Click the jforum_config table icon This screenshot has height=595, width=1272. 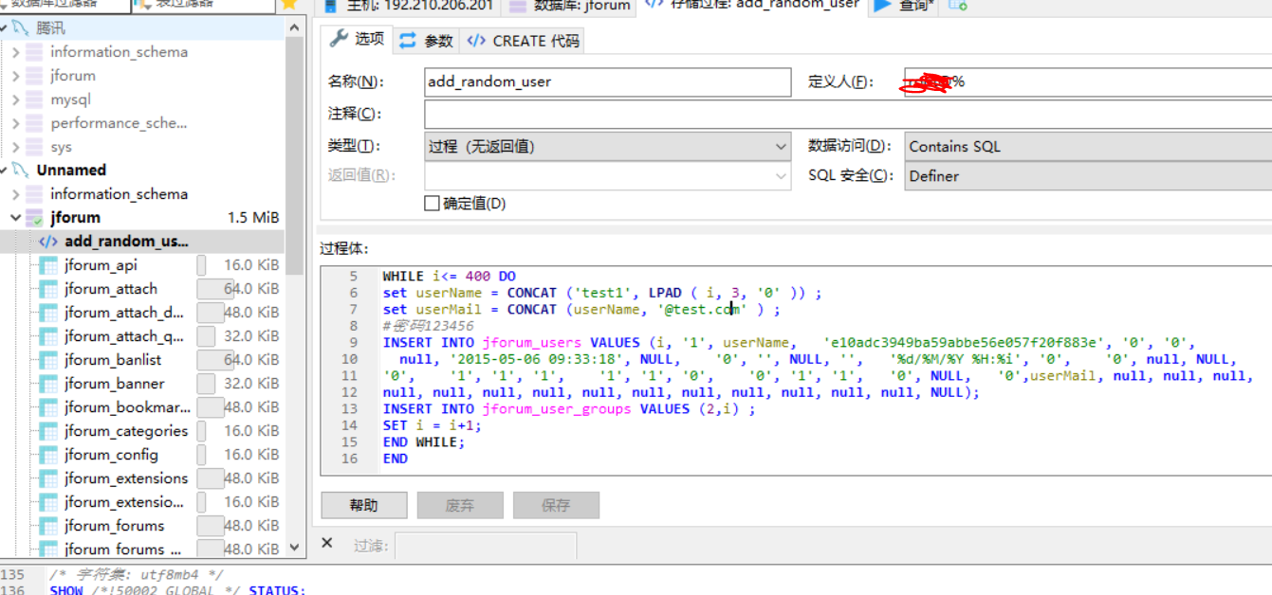tap(48, 455)
